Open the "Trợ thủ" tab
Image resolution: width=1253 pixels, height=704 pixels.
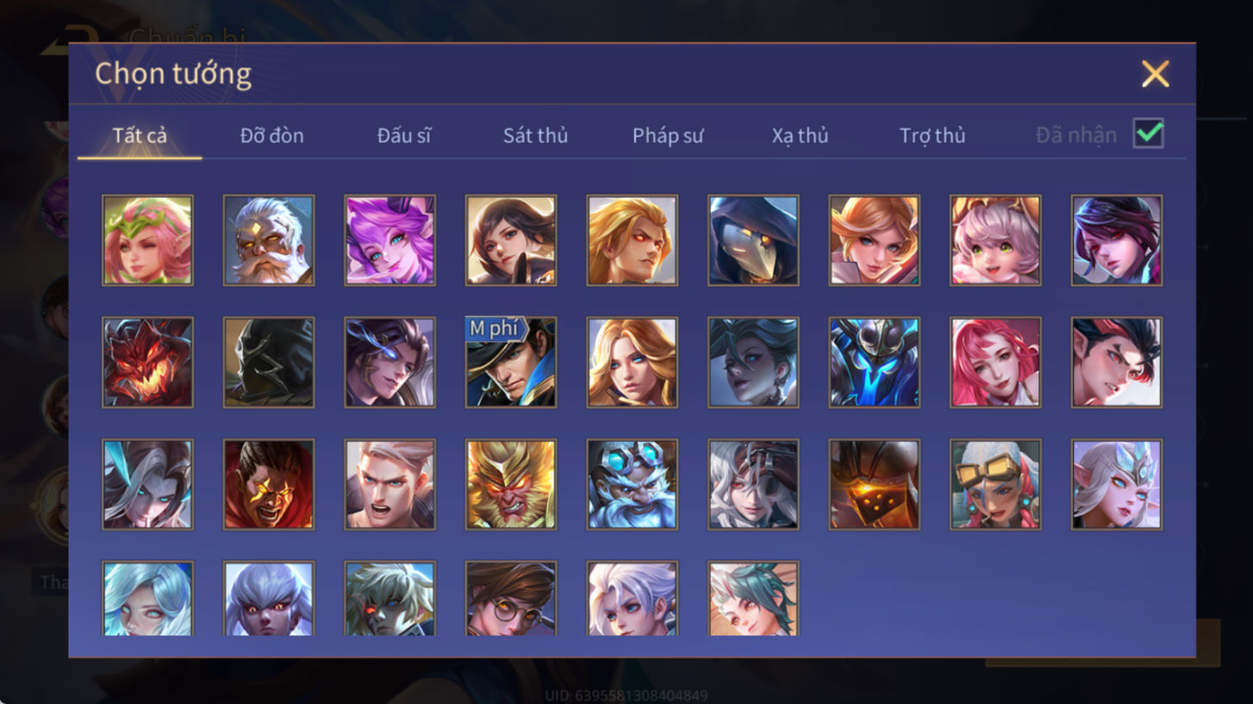pyautogui.click(x=932, y=135)
